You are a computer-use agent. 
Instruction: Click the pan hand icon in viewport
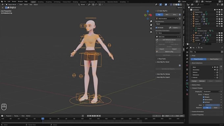[151, 25]
